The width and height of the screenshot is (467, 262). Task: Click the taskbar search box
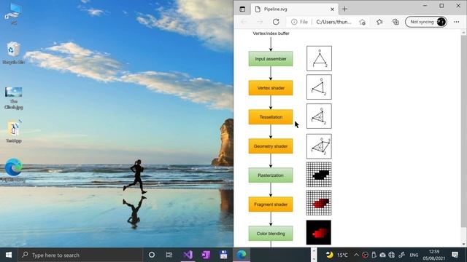click(x=80, y=255)
